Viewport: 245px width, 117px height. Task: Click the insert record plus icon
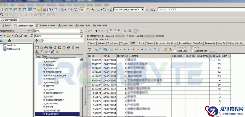133,49
